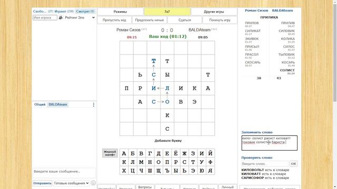Open the emoji smiley picker
The height and width of the screenshot is (189, 337).
[x=93, y=183]
